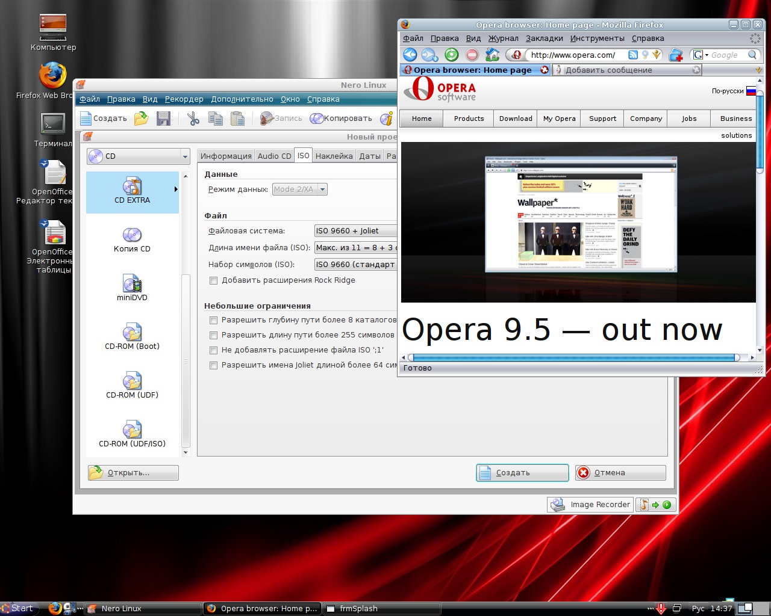Click the add bookmark folder icon in Firefox

[676, 55]
